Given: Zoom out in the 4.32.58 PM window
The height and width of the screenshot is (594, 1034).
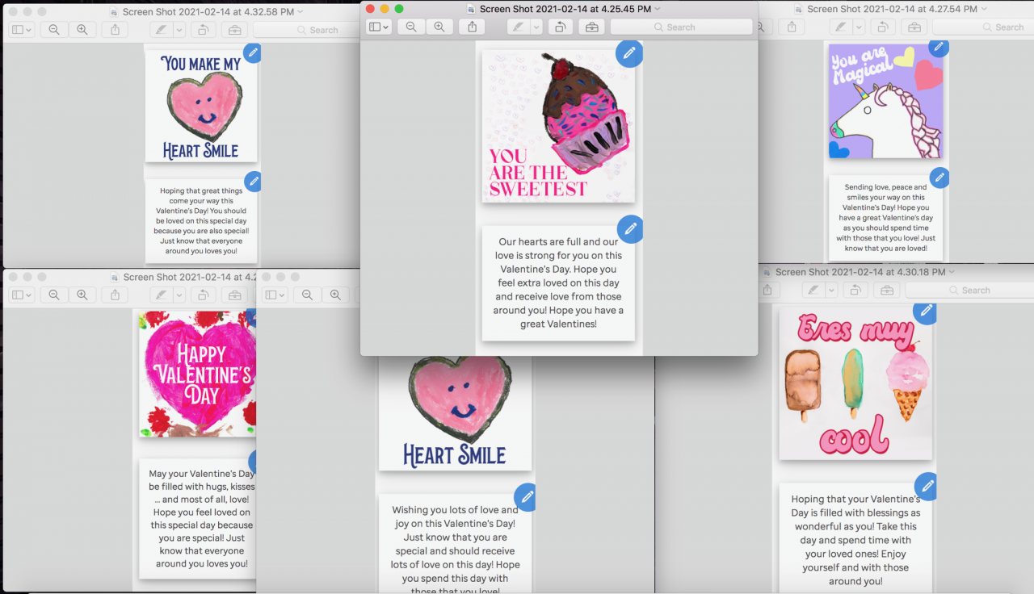Looking at the screenshot, I should click(x=54, y=29).
